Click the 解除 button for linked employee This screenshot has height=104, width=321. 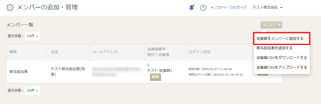point(155,77)
